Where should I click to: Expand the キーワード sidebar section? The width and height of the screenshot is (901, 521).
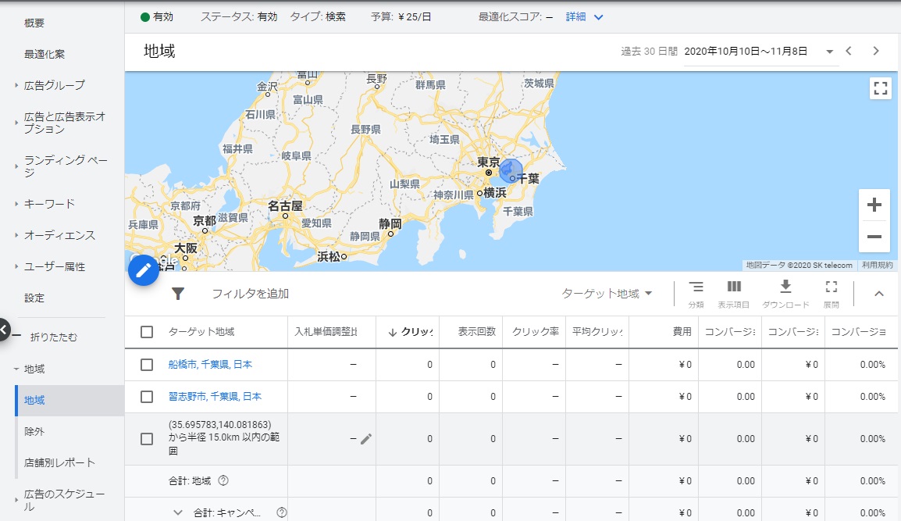pyautogui.click(x=16, y=204)
